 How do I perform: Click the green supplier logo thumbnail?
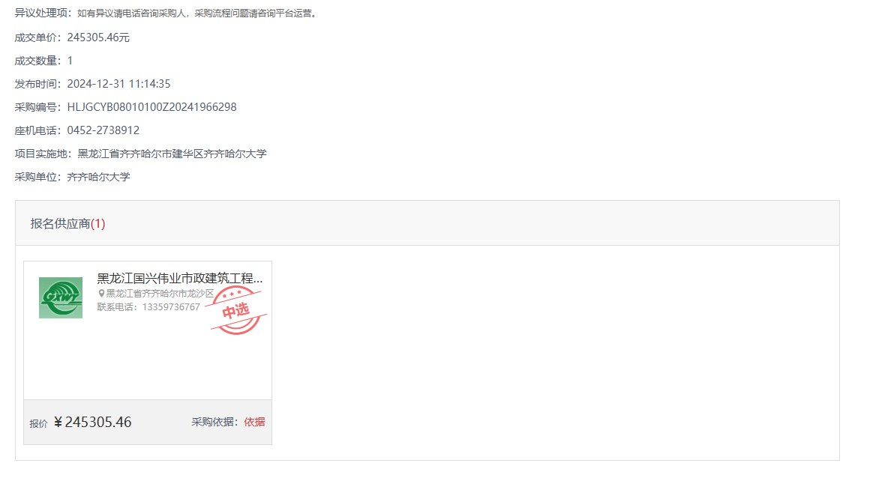(x=61, y=297)
